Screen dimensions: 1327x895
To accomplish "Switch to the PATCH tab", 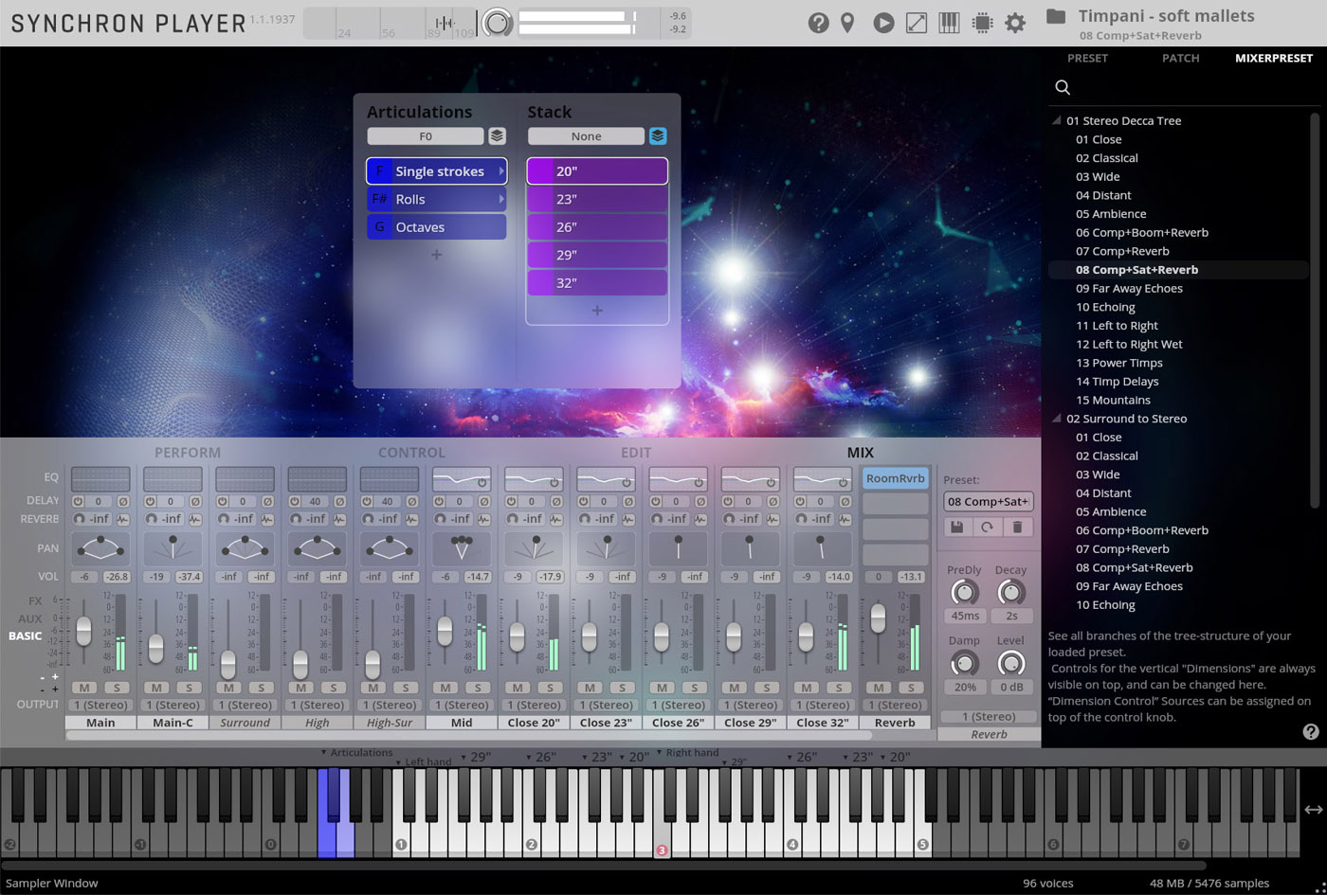I will point(1180,58).
